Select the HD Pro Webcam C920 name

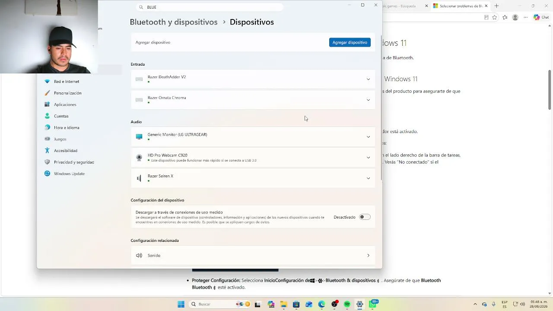pos(168,155)
